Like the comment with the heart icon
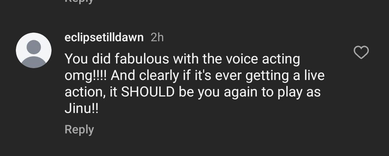This screenshot has height=156, width=389. tap(361, 53)
